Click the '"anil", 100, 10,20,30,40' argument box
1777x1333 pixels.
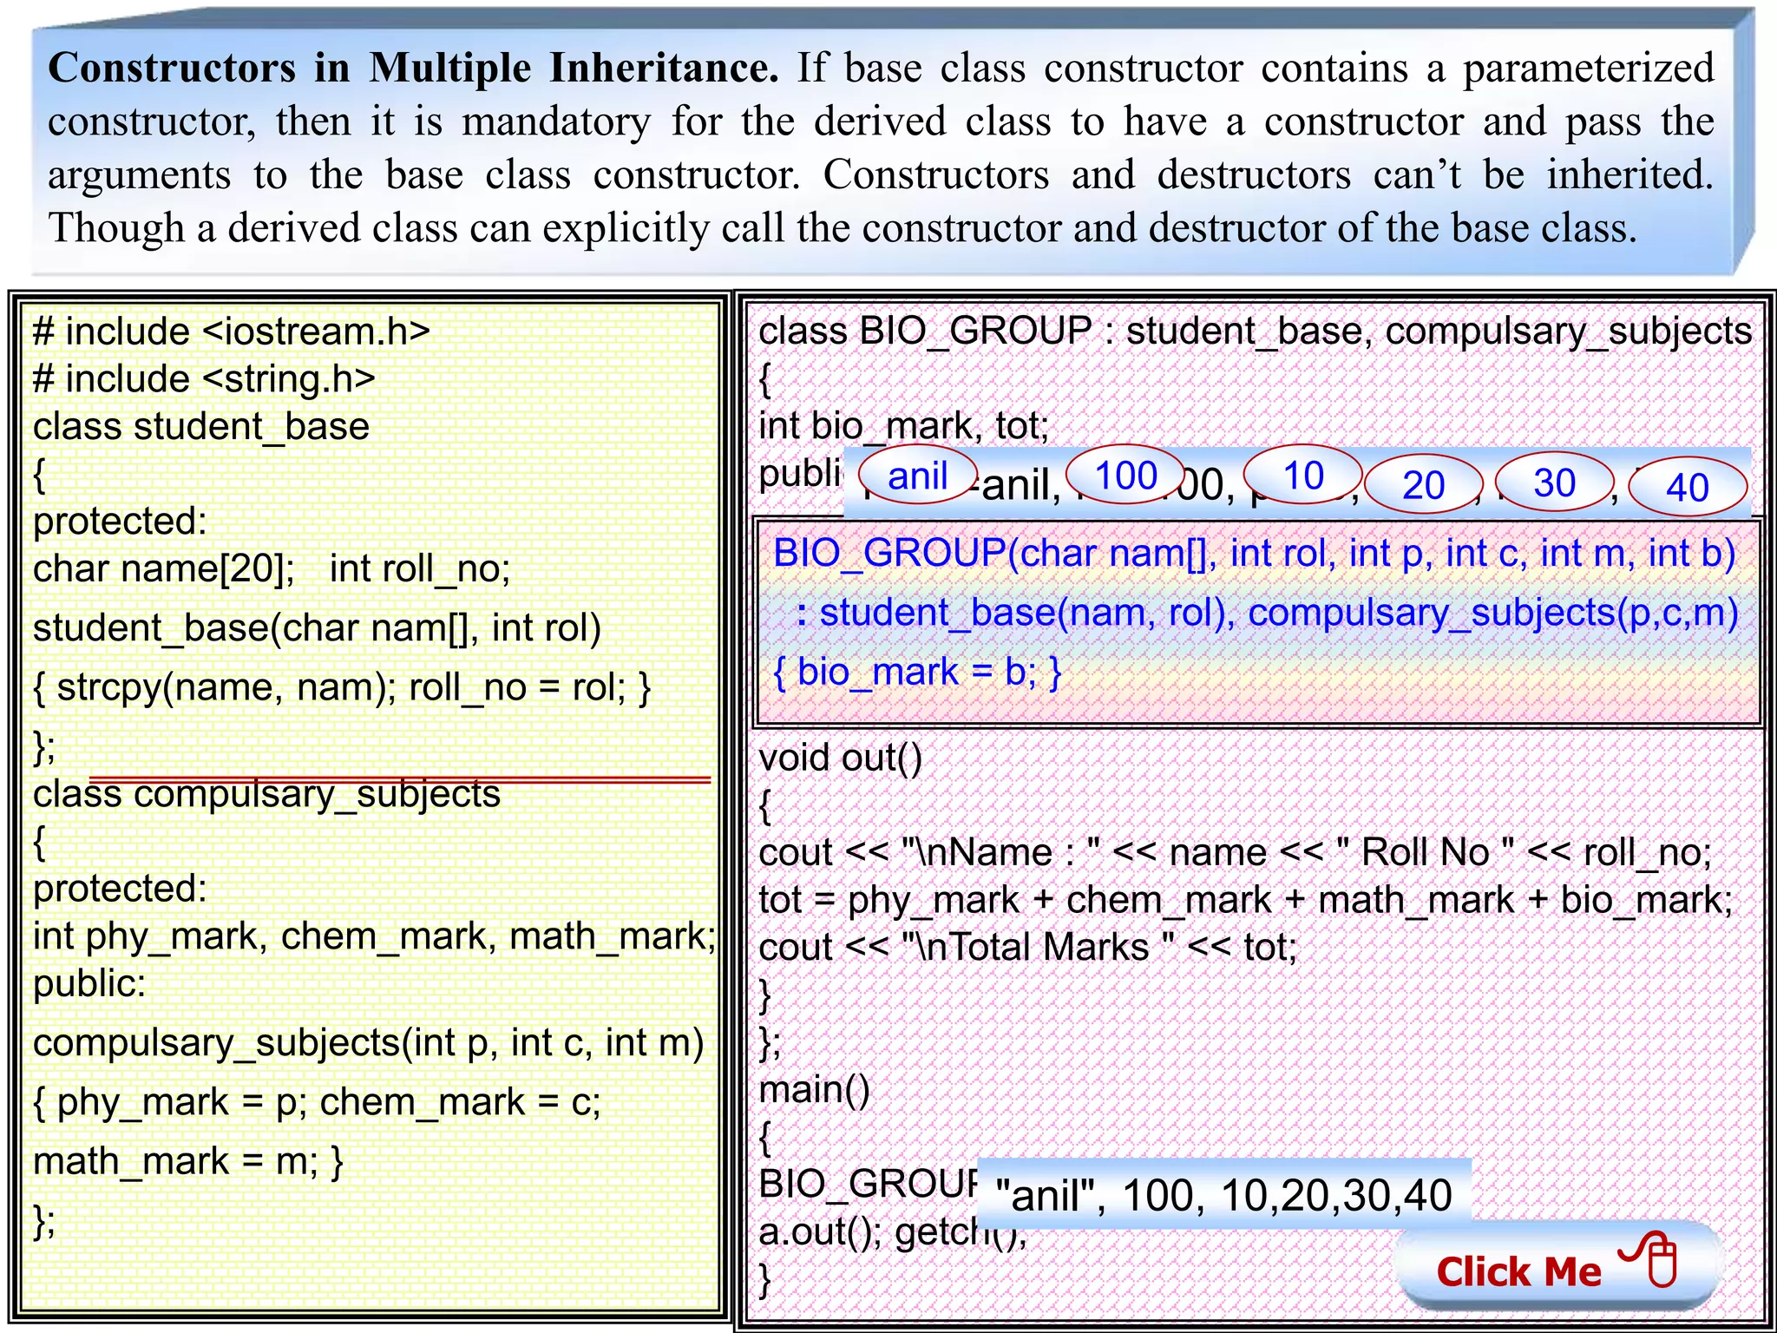tap(1223, 1194)
